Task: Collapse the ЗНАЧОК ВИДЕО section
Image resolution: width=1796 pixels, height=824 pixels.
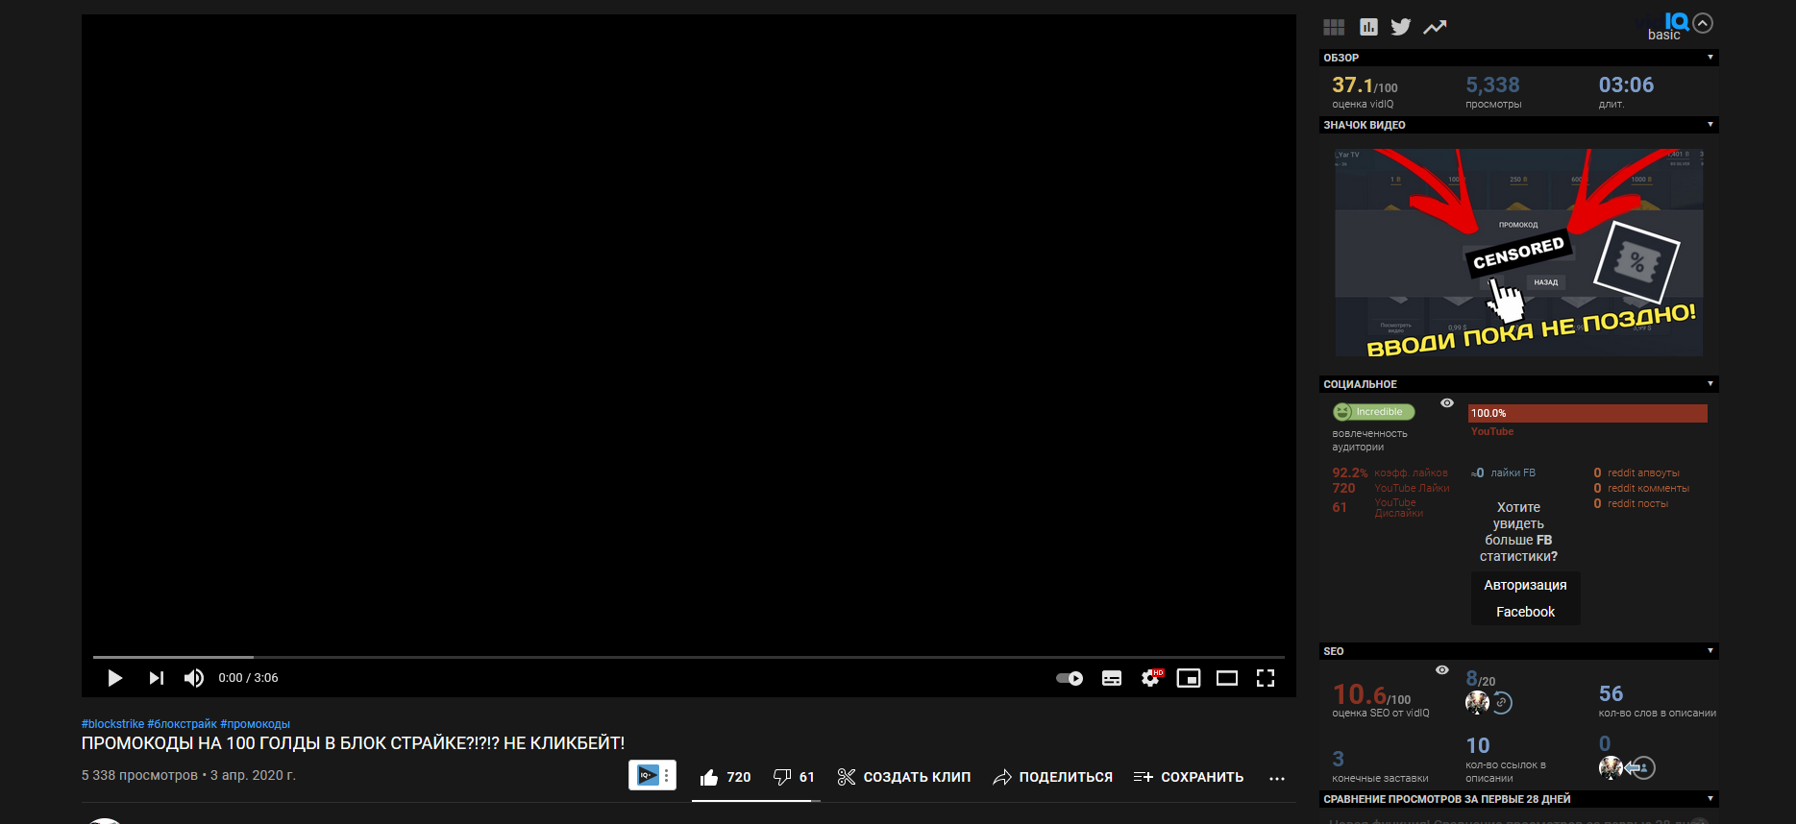Action: tap(1710, 125)
